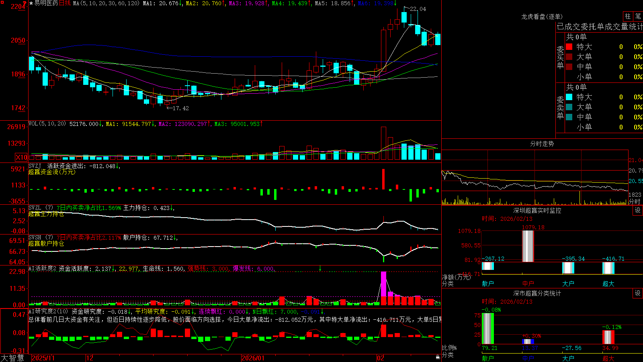Image resolution: width=643 pixels, height=362 pixels.
Task: Click the 日线 period label
Action: click(65, 3)
